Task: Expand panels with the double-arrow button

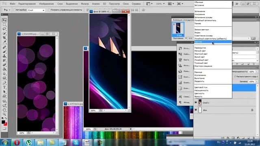Action: (237, 4)
